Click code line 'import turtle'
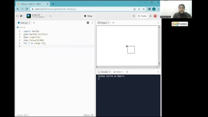Screen dimensions: 208x117 [x=31, y=31]
